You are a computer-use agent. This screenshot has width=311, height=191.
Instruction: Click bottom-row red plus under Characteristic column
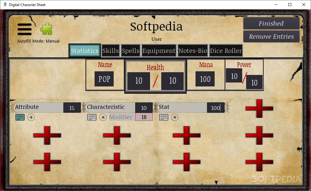(x=117, y=162)
